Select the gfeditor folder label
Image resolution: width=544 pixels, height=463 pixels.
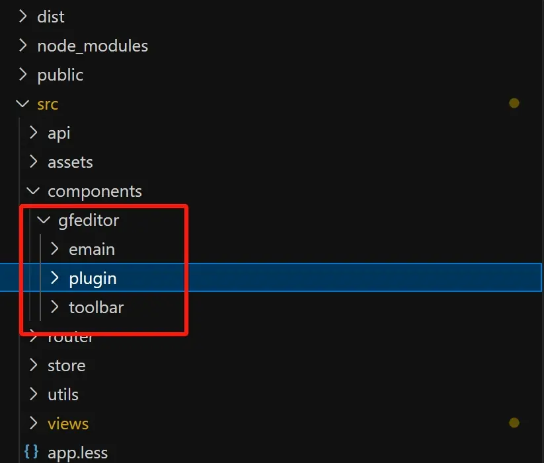(89, 220)
